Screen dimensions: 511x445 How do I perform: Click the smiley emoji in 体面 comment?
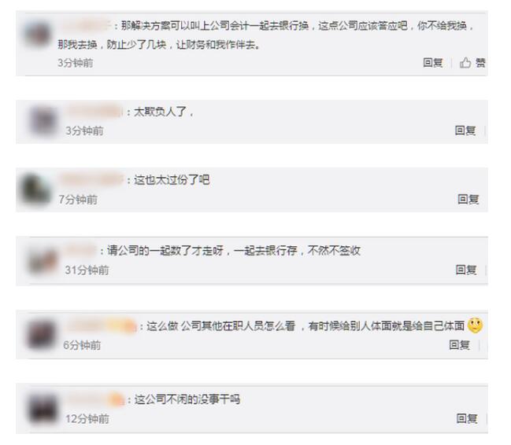pyautogui.click(x=475, y=325)
